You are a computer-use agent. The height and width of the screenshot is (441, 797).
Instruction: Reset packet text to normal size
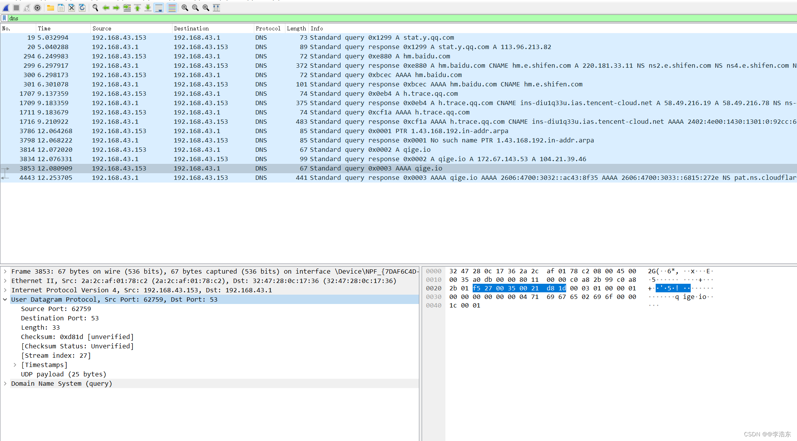click(x=206, y=8)
